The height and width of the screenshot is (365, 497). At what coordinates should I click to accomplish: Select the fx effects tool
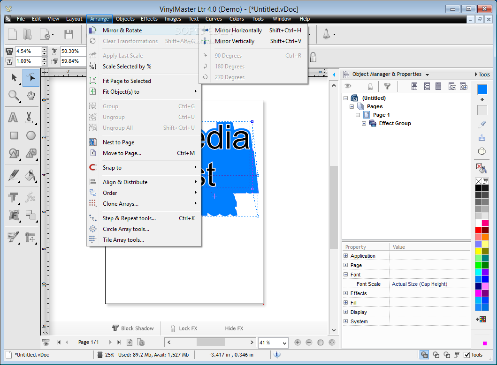31,197
